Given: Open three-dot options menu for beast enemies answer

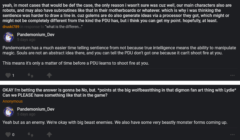Looking at the screenshot, I should coord(232,134).
